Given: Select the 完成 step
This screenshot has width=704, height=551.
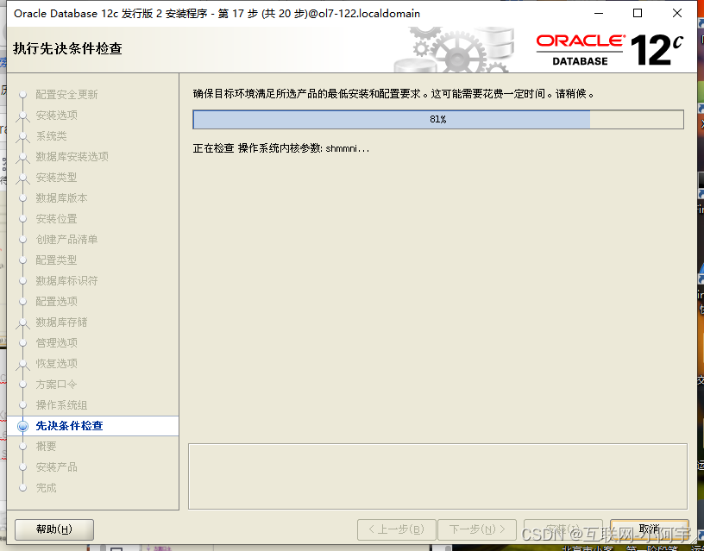Looking at the screenshot, I should coord(47,488).
